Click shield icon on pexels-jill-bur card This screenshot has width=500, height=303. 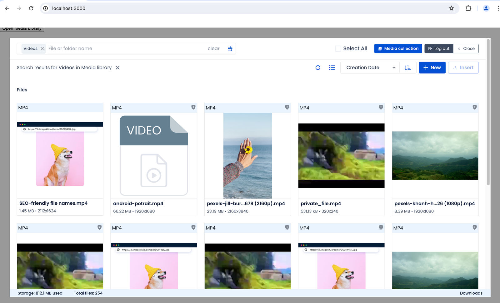pos(287,107)
